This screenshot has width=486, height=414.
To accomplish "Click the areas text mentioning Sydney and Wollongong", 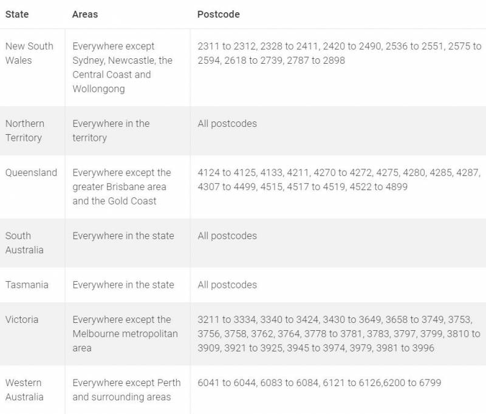I will click(x=122, y=67).
